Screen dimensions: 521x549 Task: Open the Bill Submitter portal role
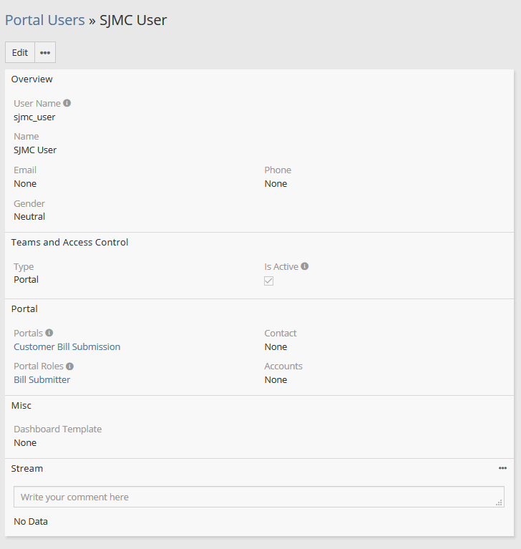42,379
